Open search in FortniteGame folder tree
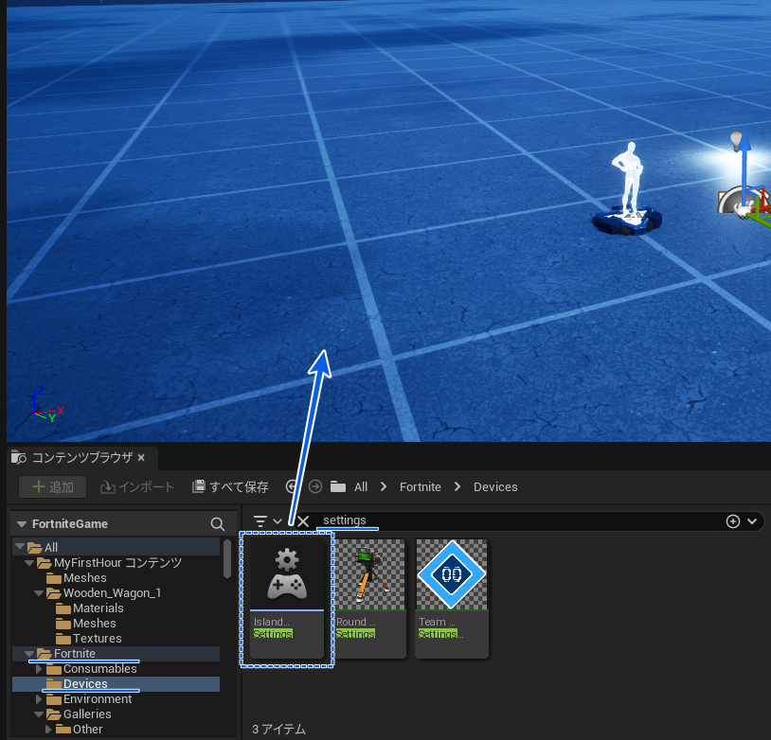Screen dimensions: 771x740 click(217, 524)
